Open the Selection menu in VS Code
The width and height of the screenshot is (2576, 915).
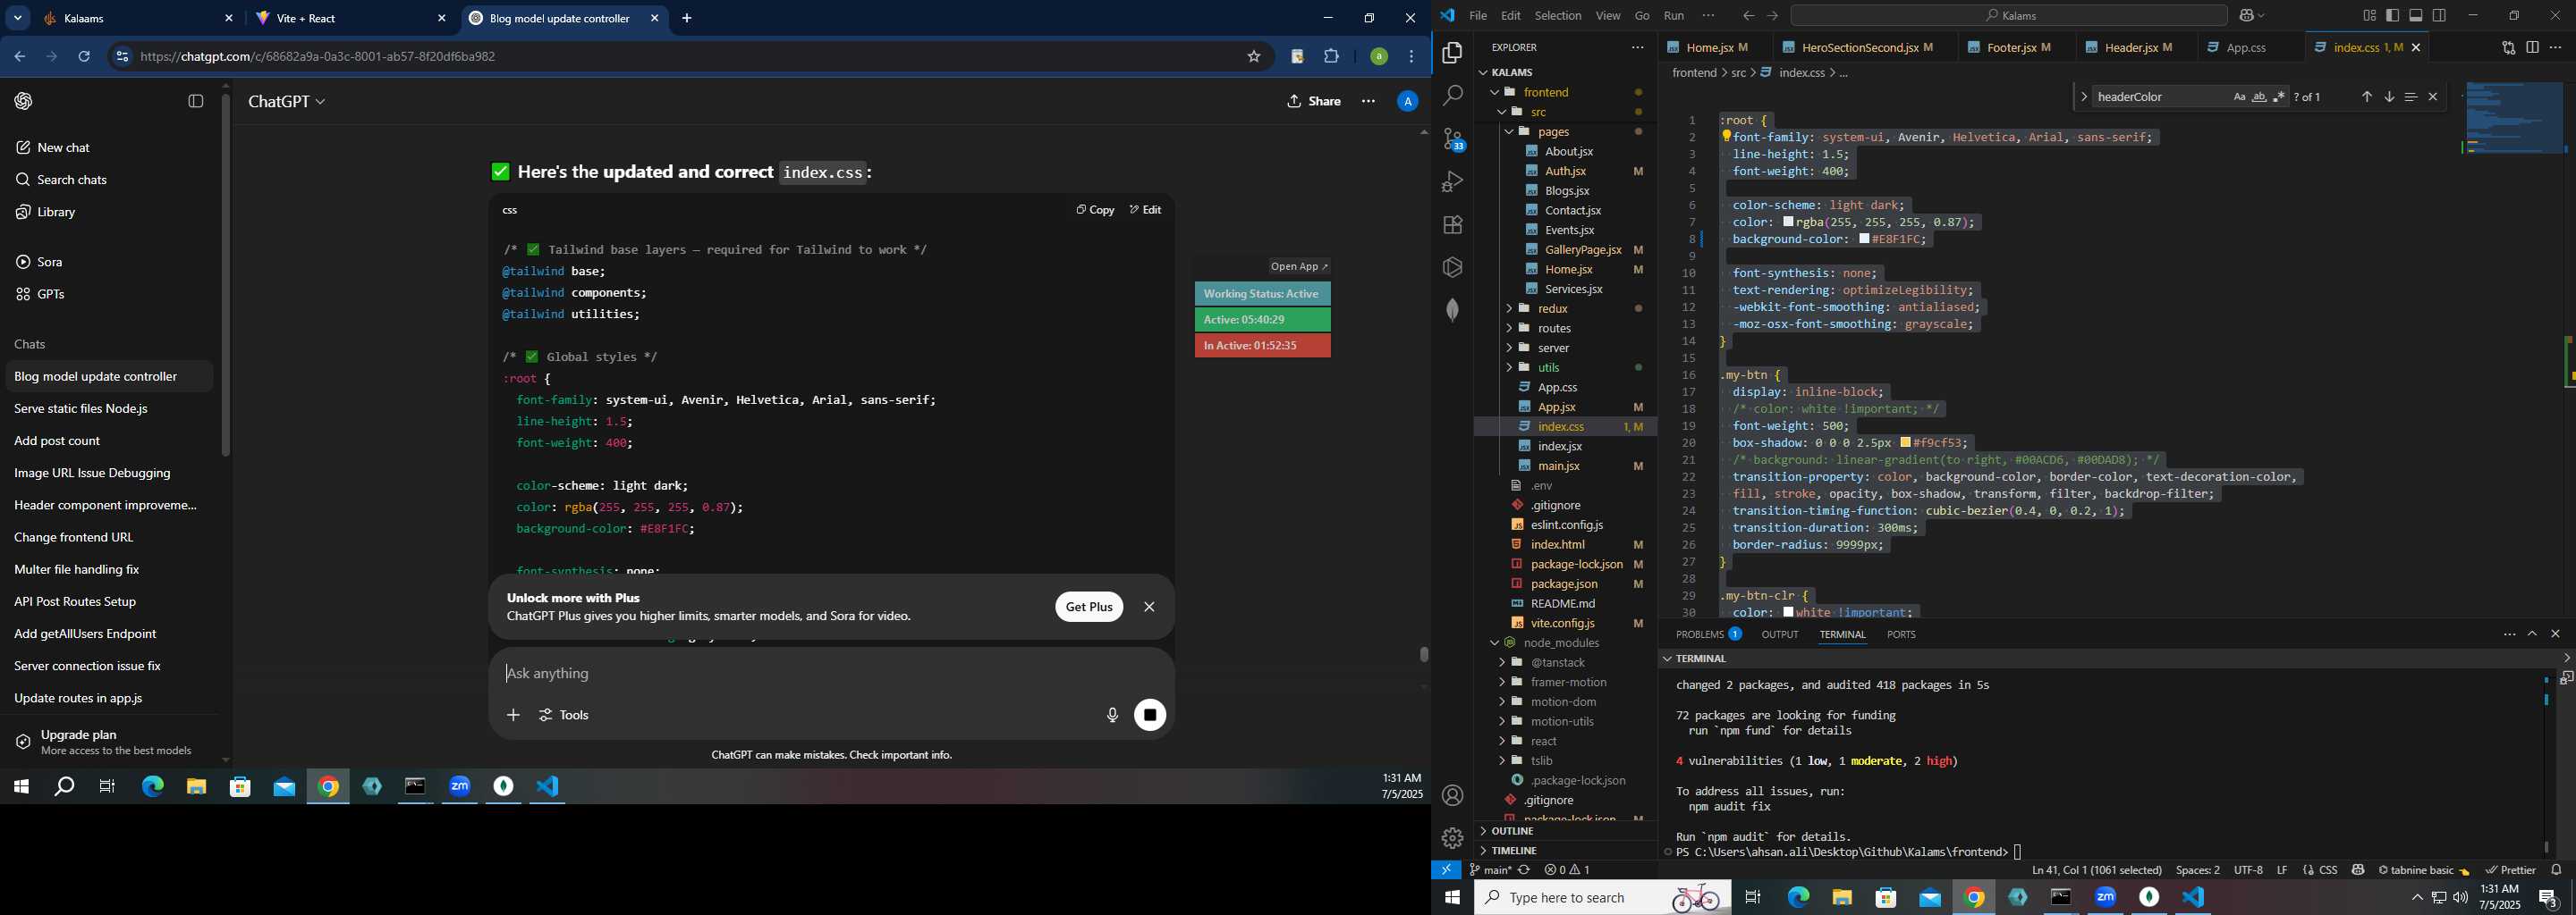[1557, 16]
